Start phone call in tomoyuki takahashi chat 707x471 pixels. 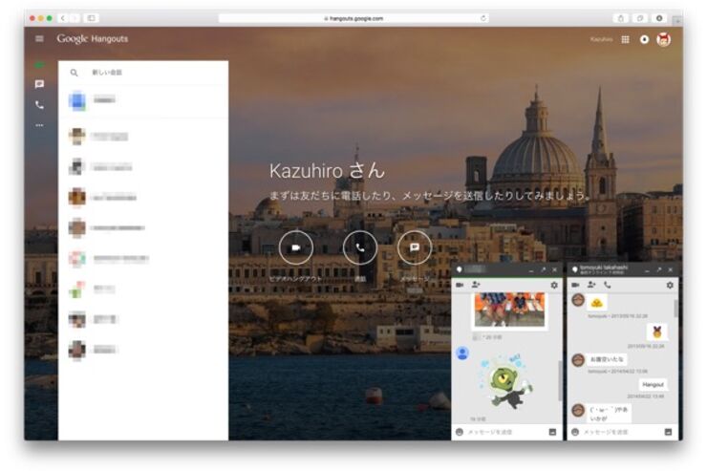pyautogui.click(x=608, y=285)
